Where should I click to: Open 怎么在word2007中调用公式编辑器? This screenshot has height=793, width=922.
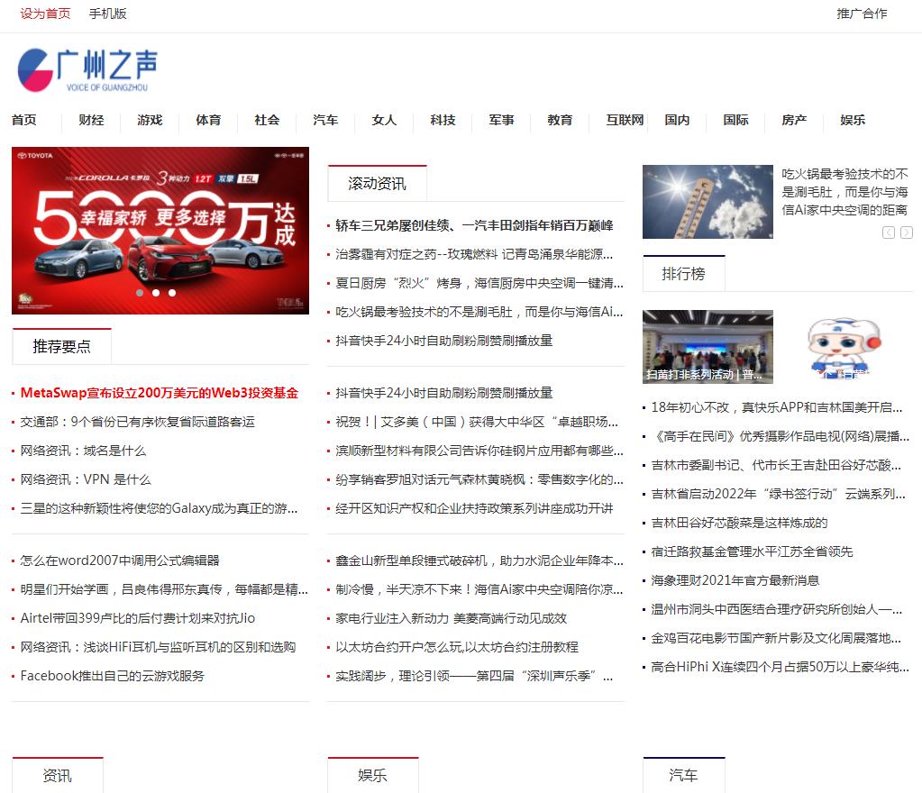tap(120, 561)
